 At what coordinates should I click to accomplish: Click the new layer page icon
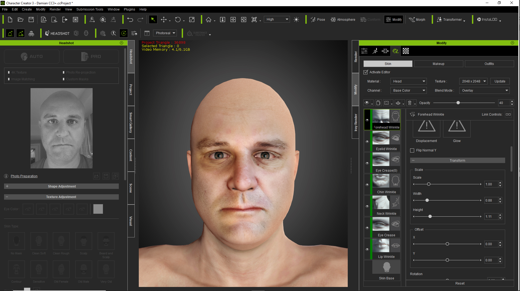pyautogui.click(x=378, y=103)
